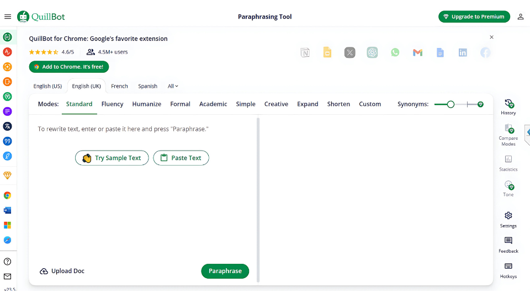Open the Settings gear panel
The width and height of the screenshot is (530, 298).
coord(508,220)
